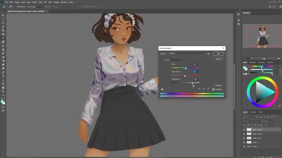Open the Search icon at top right
This screenshot has height=158, width=282.
click(270, 7)
